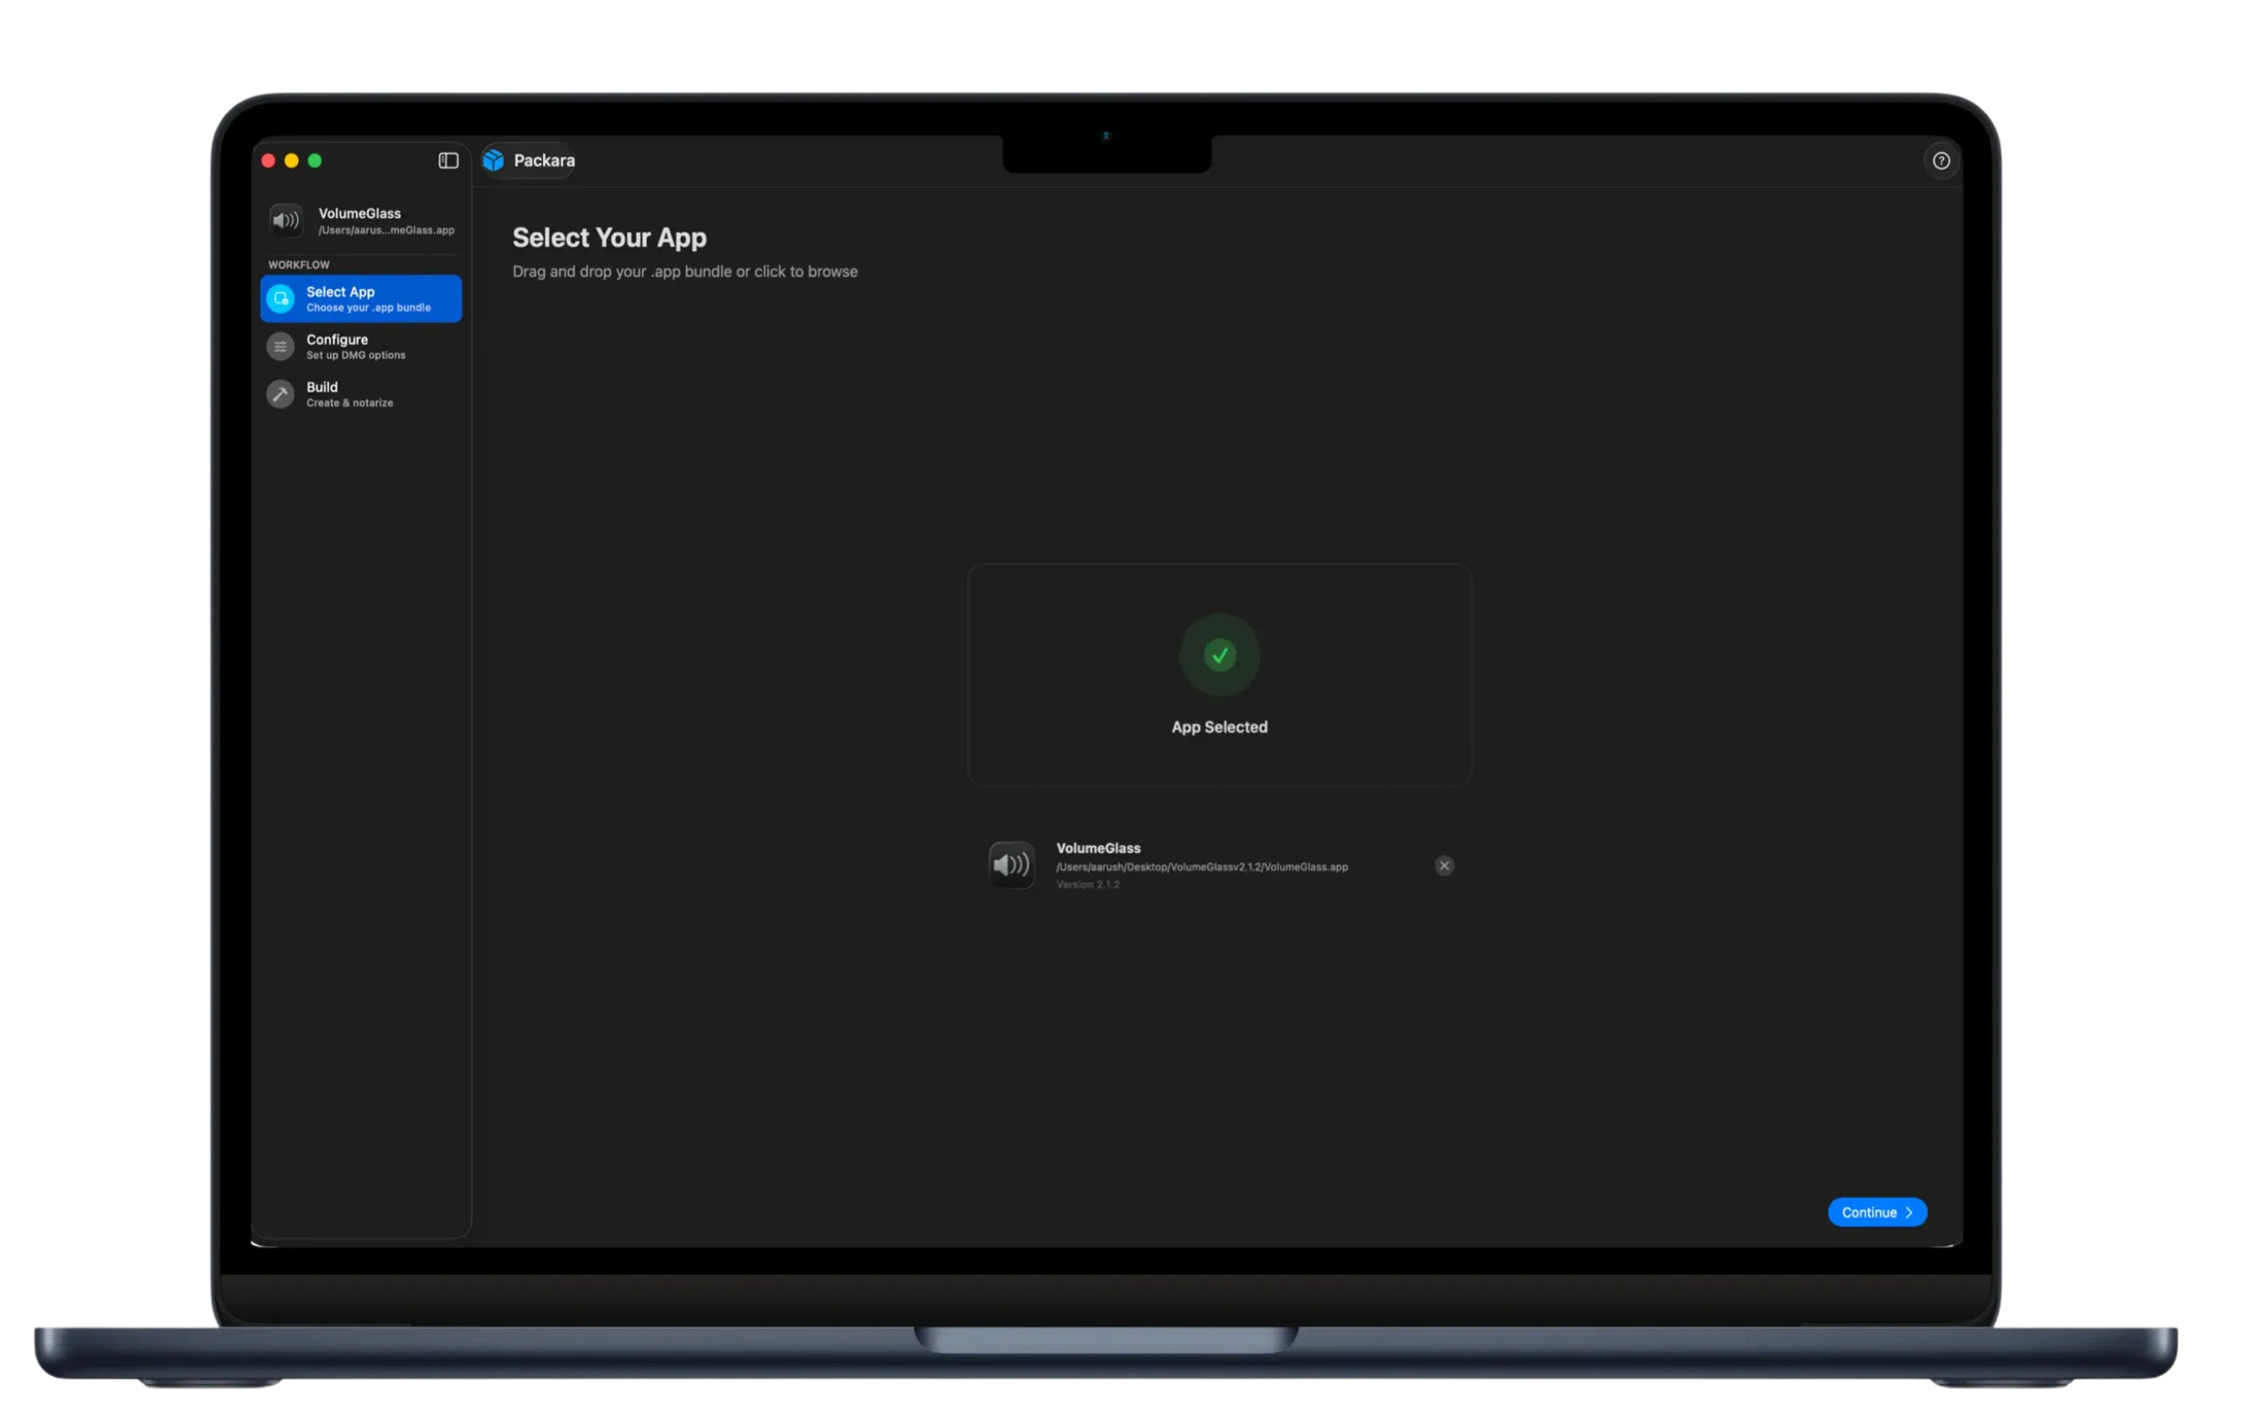Select the Select App workflow item label

[340, 292]
